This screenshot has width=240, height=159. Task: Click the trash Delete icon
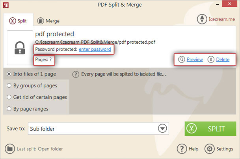(211, 59)
